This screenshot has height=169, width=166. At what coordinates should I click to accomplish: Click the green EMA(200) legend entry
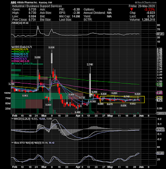click(x=20, y=52)
